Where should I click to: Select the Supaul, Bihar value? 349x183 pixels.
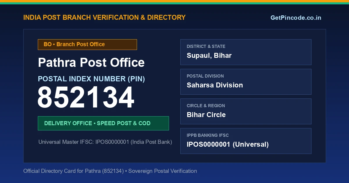209,55
